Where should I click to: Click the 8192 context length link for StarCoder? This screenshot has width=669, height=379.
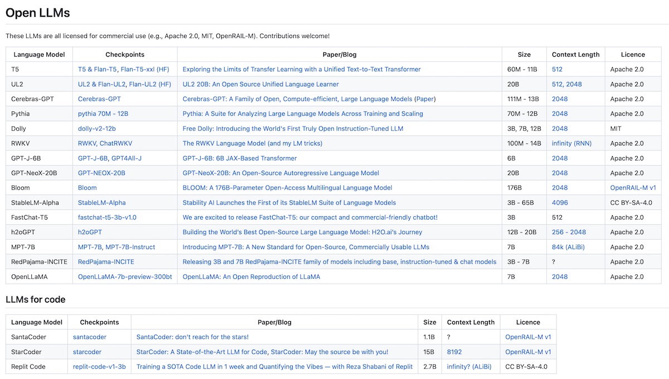coord(455,352)
